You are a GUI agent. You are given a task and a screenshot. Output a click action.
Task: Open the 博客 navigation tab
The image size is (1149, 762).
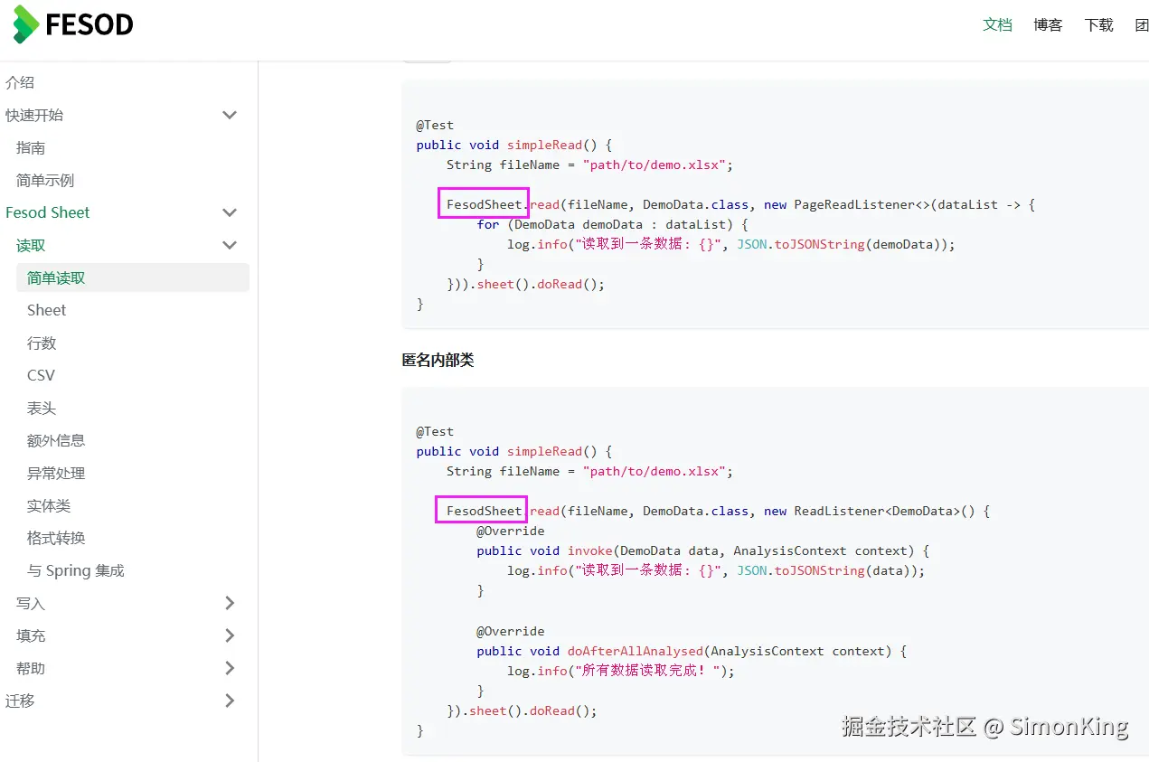click(x=1049, y=24)
